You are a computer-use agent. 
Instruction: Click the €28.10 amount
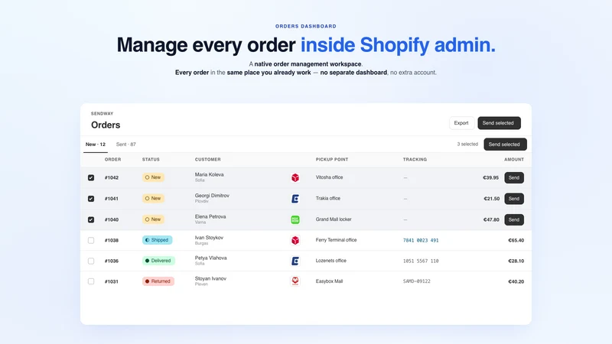click(516, 261)
